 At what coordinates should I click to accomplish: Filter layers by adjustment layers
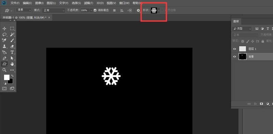point(262,29)
